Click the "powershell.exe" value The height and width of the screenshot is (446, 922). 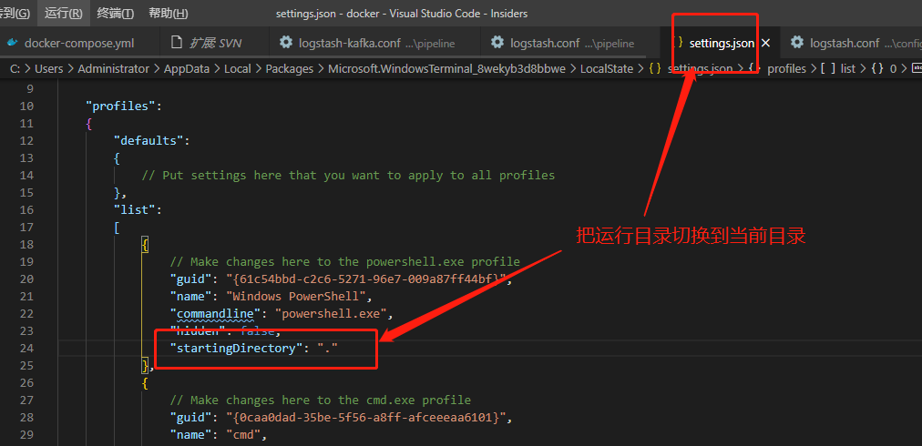pyautogui.click(x=331, y=314)
